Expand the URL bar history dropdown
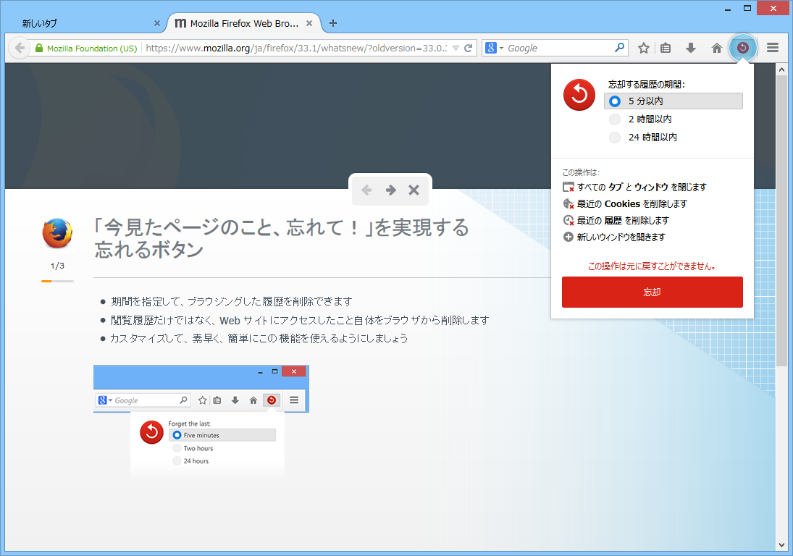The image size is (793, 556). coord(456,47)
